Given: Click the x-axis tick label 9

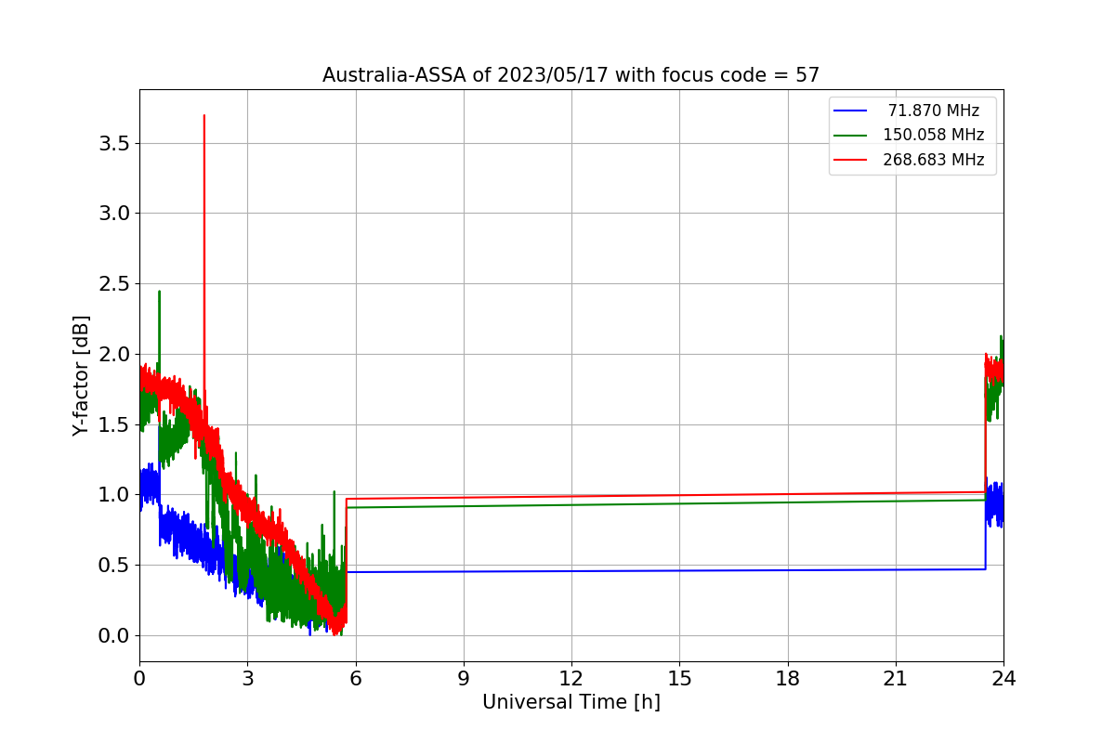Looking at the screenshot, I should pos(464,679).
